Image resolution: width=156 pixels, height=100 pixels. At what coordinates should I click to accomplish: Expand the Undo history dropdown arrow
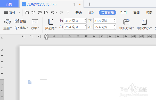click(56, 13)
